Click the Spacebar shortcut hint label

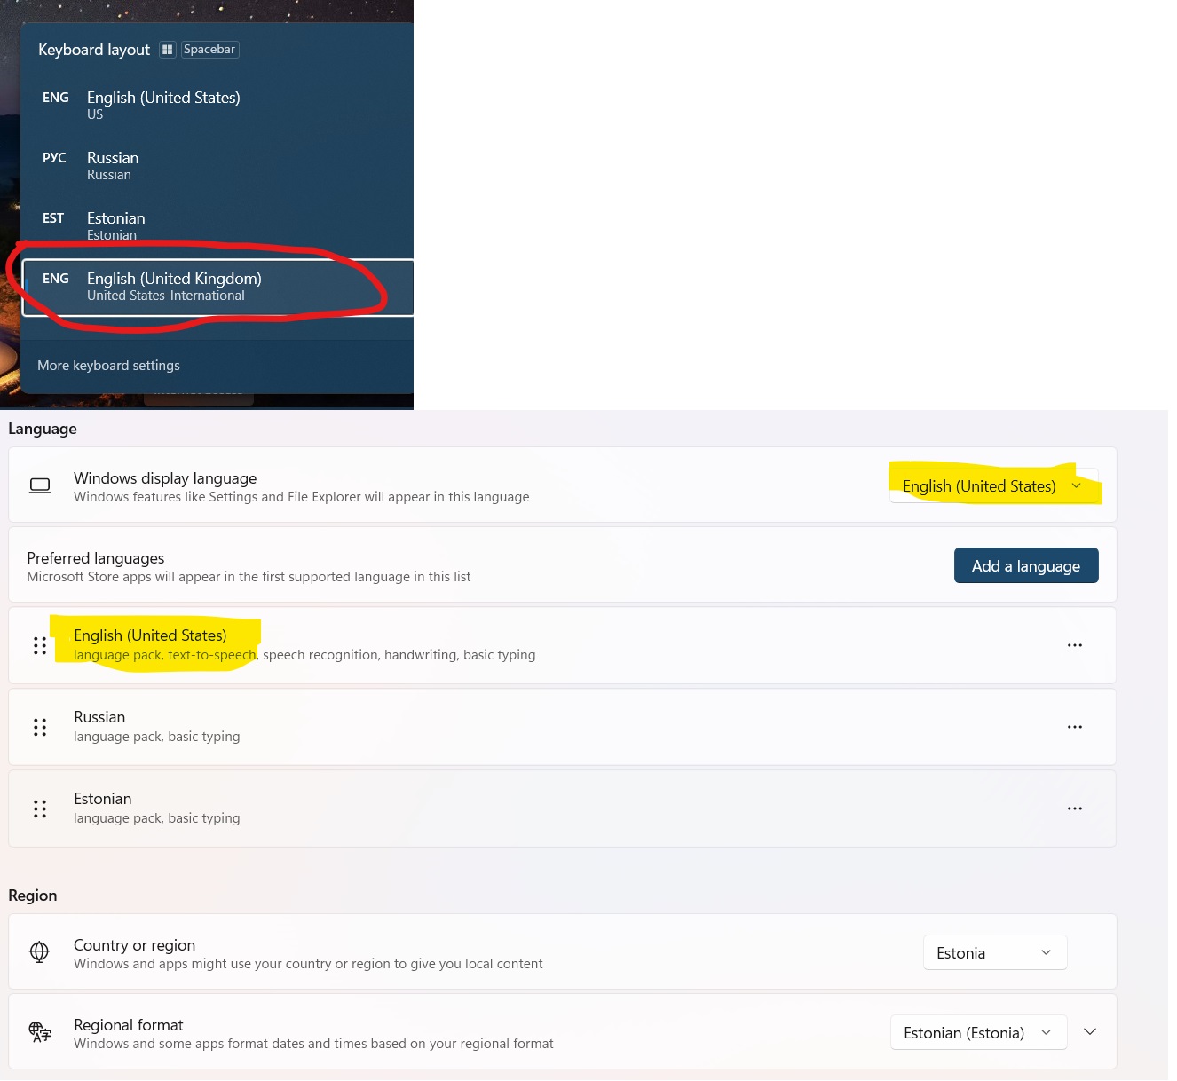209,50
